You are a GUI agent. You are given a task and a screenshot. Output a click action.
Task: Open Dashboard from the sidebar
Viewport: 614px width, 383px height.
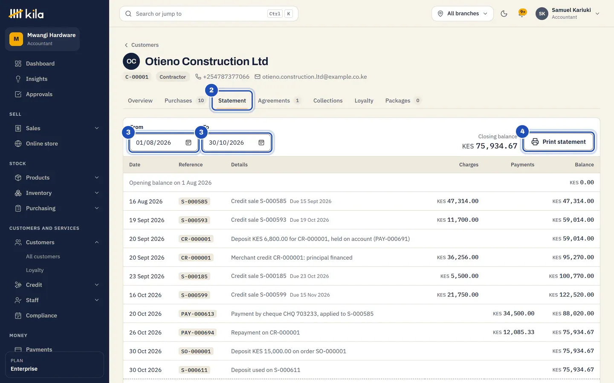[55, 63]
